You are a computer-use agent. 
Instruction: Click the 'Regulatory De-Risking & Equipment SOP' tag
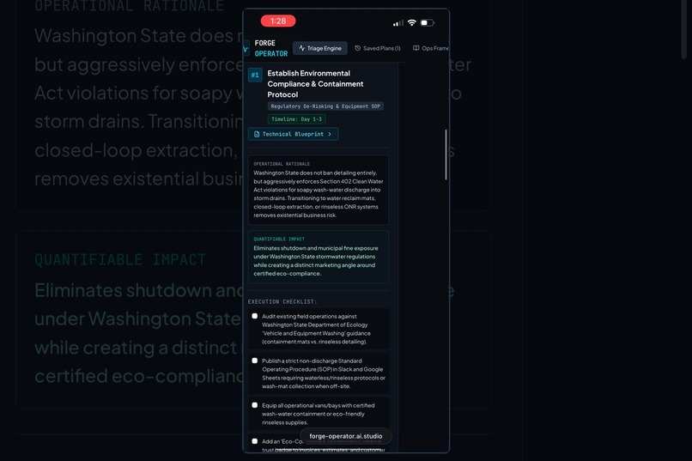click(x=325, y=106)
